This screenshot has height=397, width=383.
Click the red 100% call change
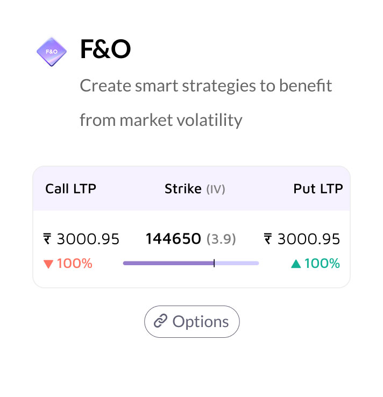click(x=74, y=264)
